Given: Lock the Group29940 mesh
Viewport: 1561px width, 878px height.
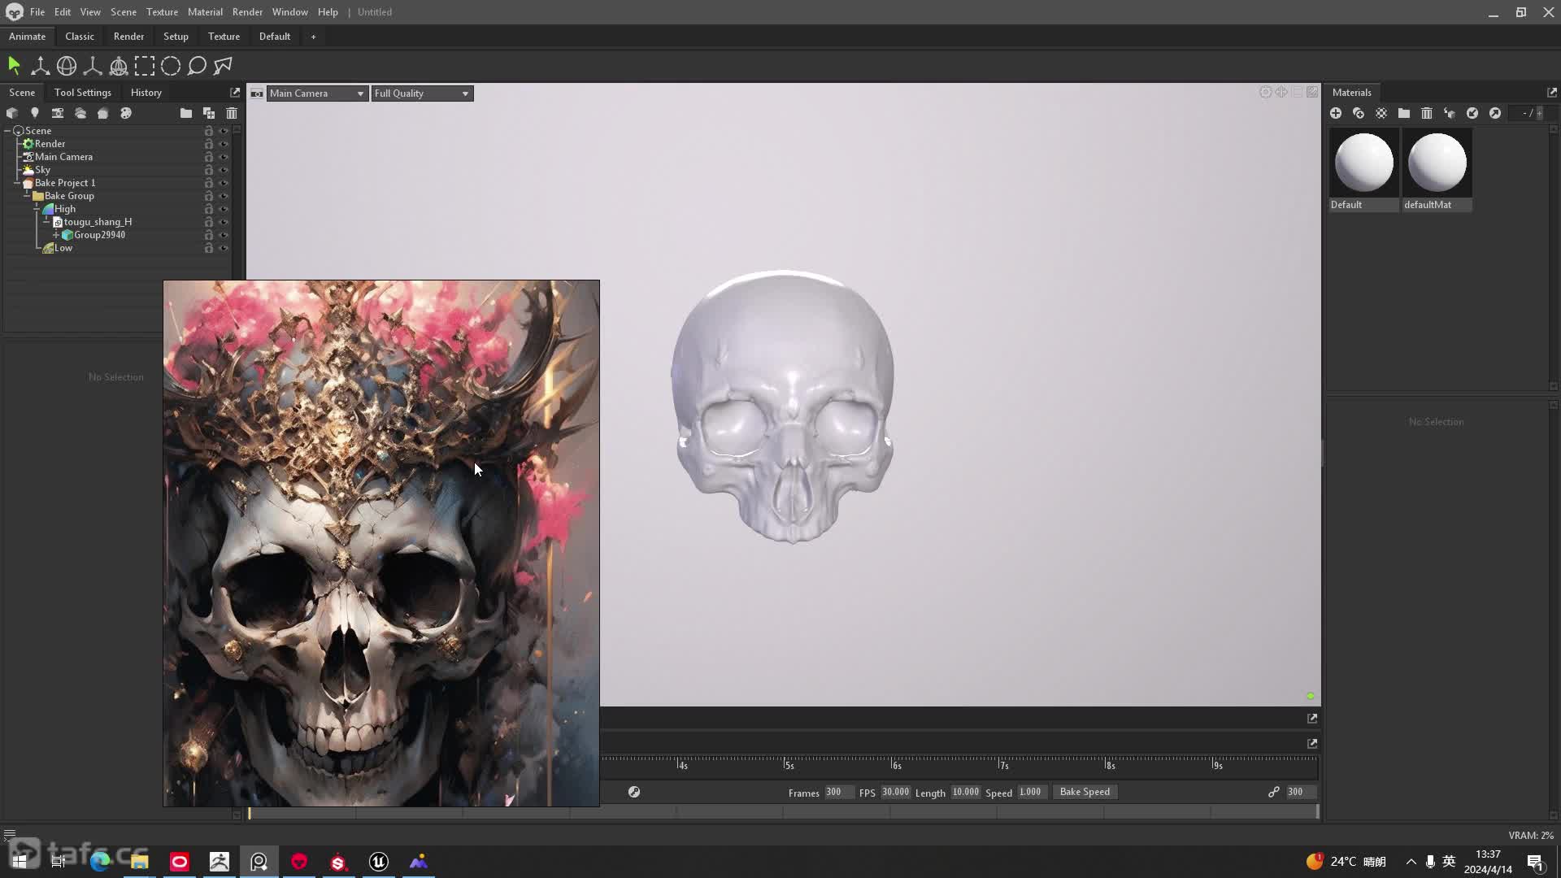Looking at the screenshot, I should 209,235.
